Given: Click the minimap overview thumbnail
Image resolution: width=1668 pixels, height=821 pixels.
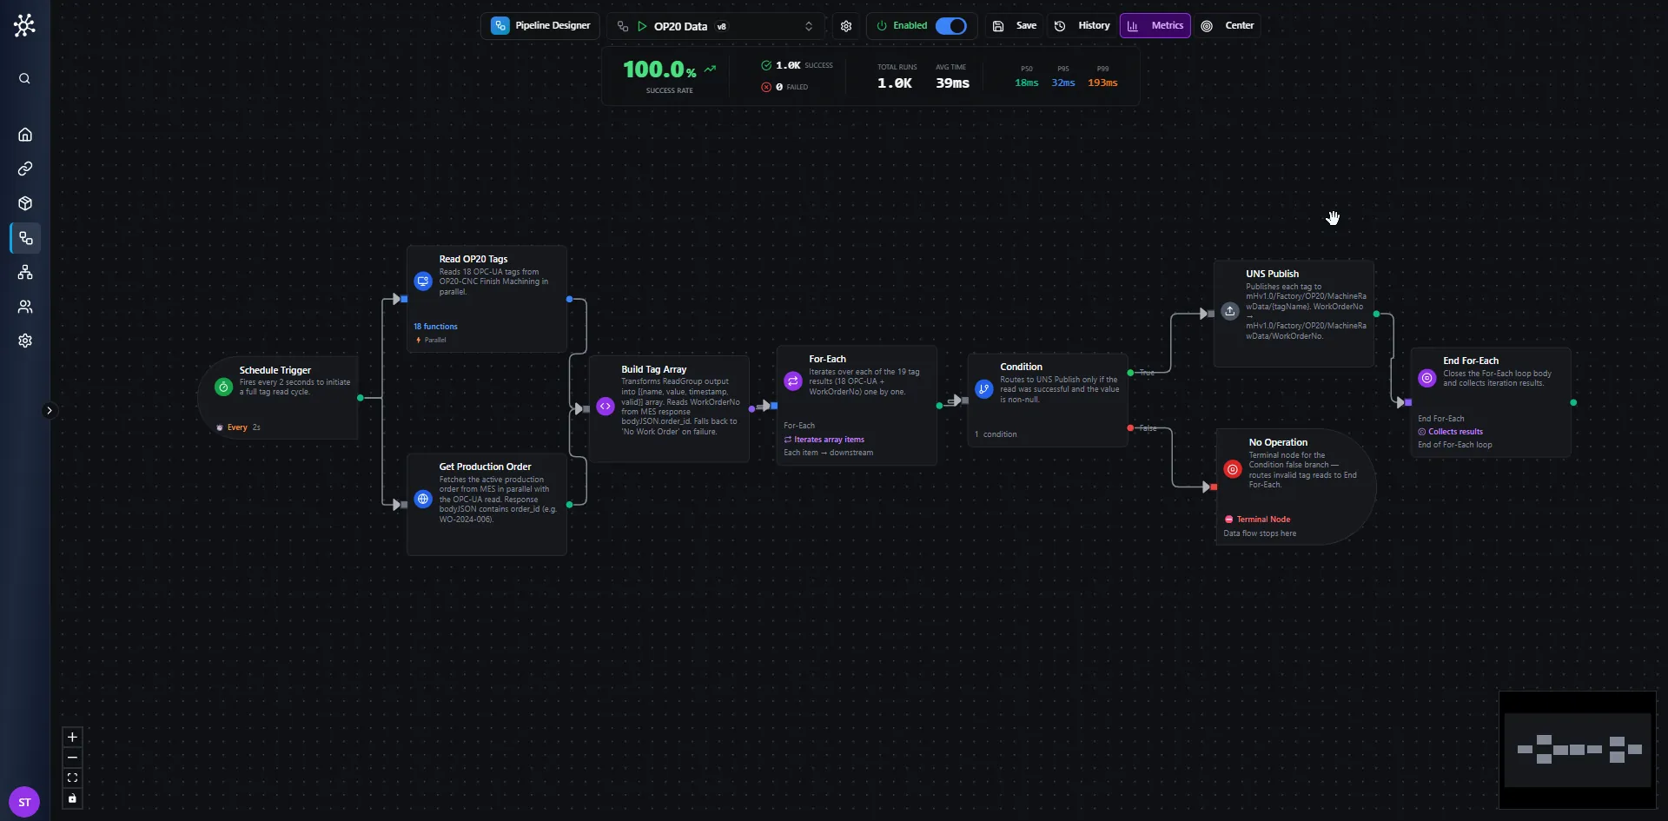Looking at the screenshot, I should (1578, 750).
